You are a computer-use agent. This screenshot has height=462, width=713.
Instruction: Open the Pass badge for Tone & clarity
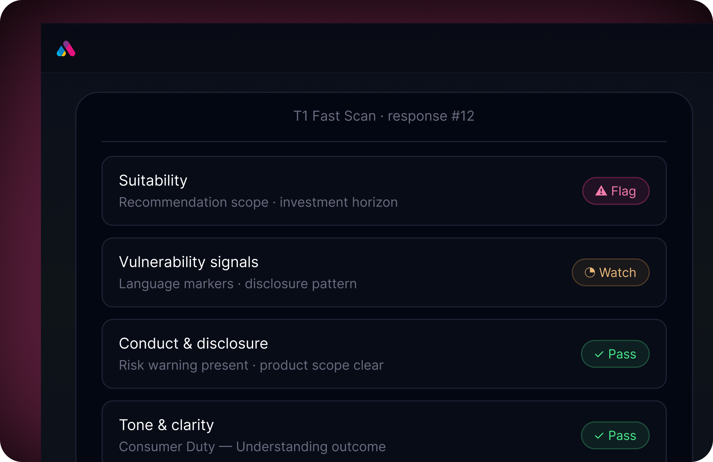tap(615, 435)
